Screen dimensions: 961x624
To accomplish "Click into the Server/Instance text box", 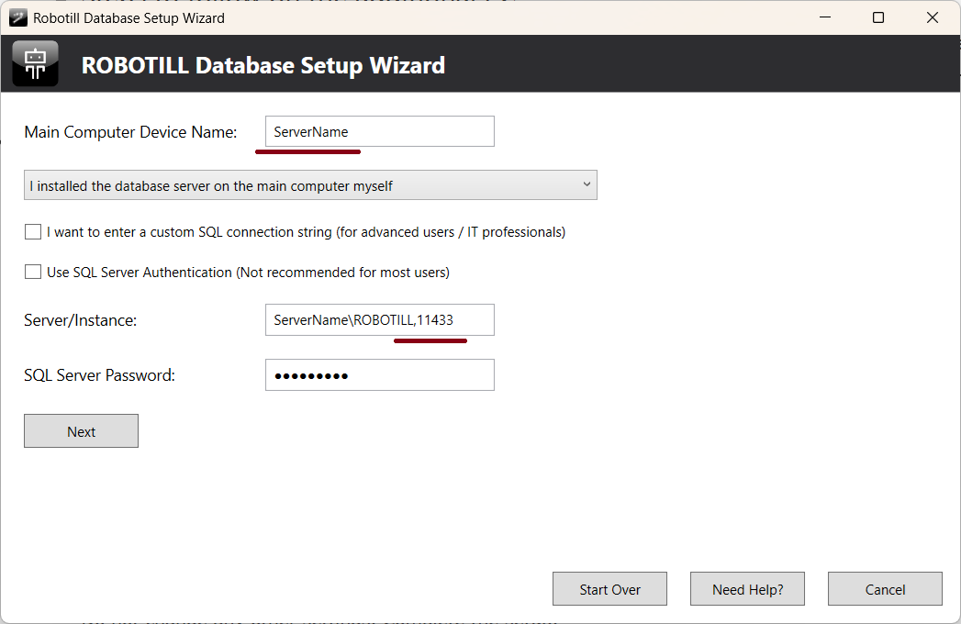I will (379, 320).
